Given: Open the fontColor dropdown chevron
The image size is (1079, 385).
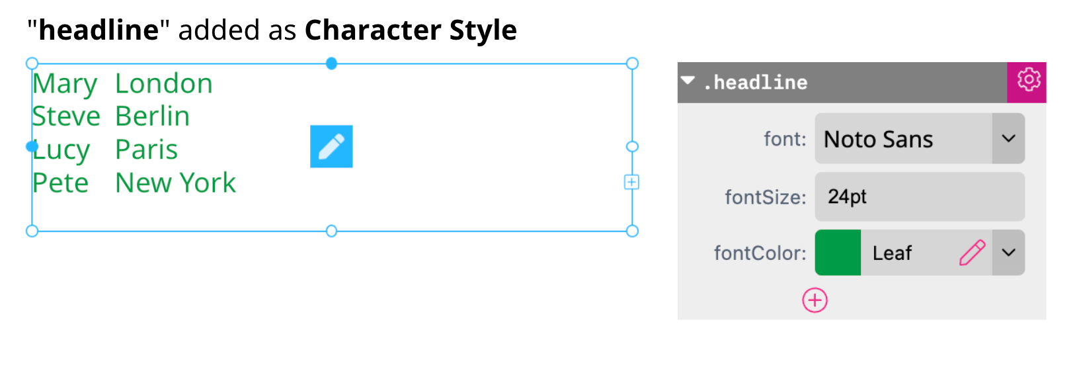Looking at the screenshot, I should point(1009,252).
